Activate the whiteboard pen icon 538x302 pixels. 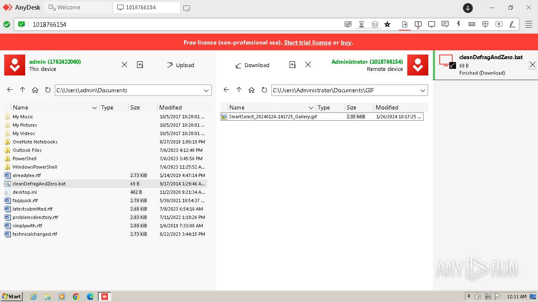click(x=512, y=24)
